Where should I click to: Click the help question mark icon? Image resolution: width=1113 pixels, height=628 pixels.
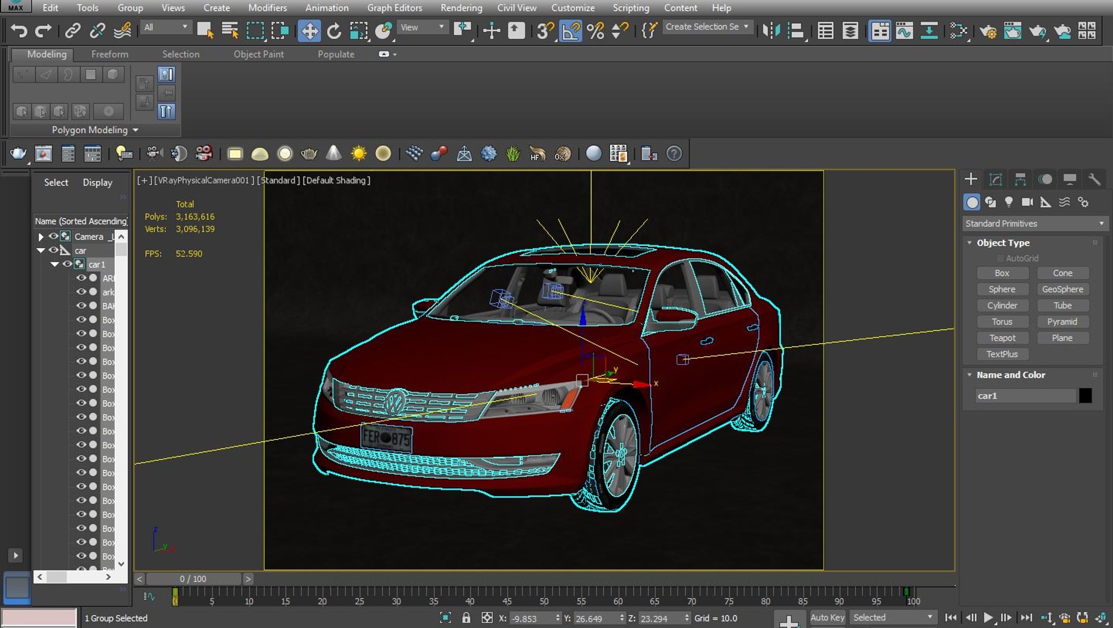674,154
